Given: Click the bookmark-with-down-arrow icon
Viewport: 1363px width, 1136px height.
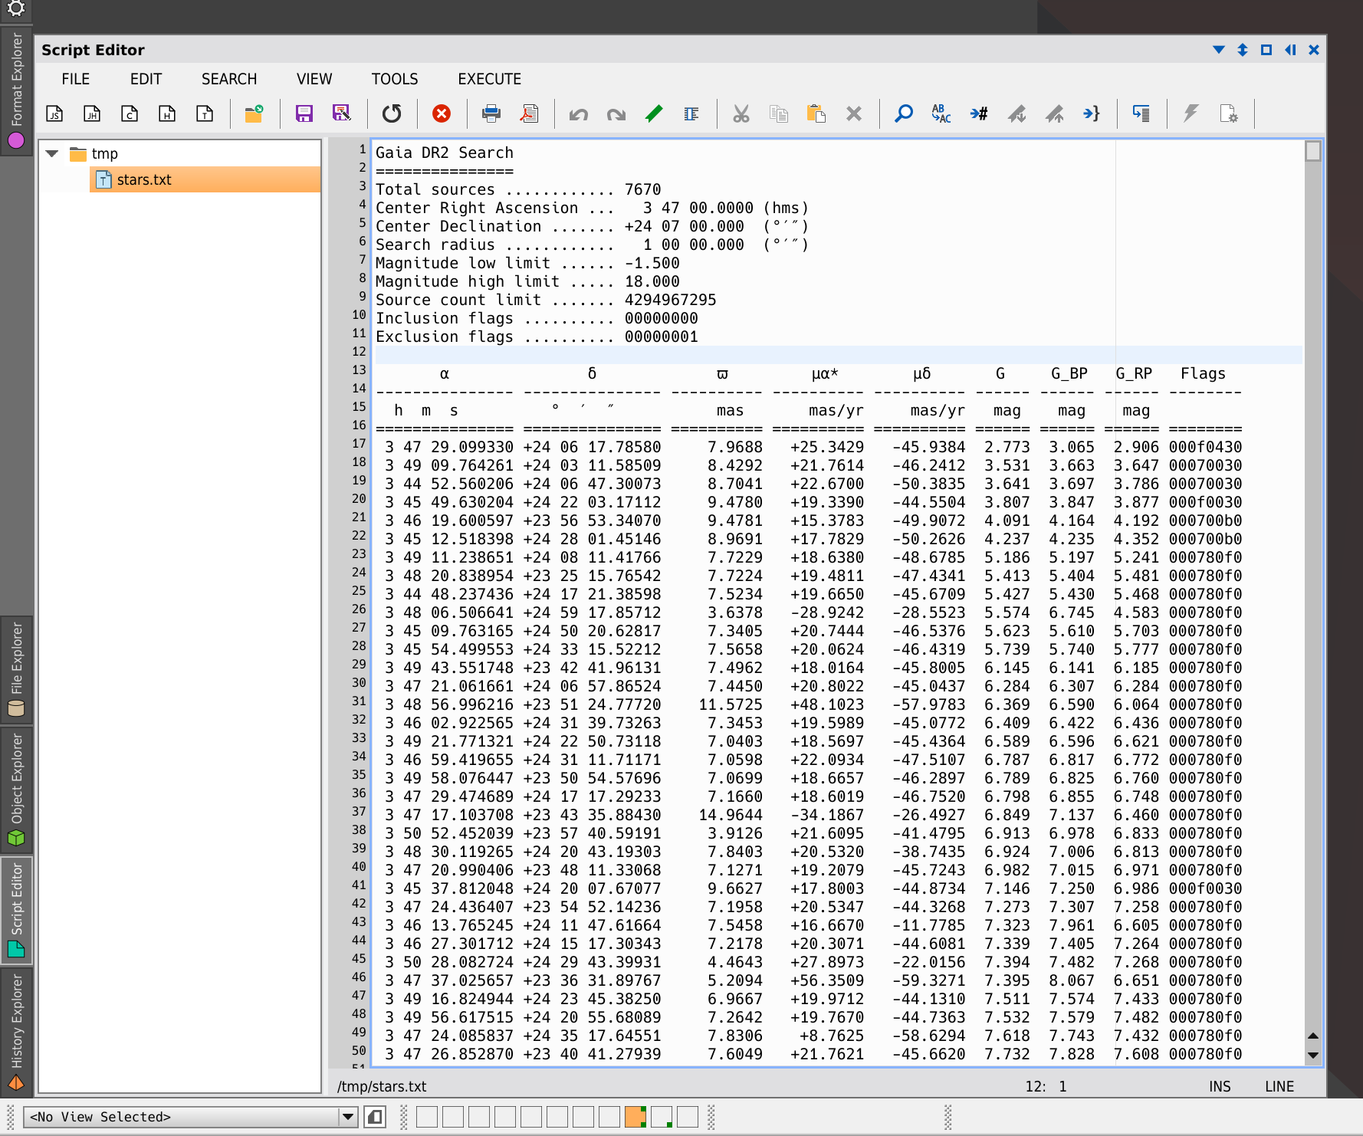Looking at the screenshot, I should coord(1017,114).
